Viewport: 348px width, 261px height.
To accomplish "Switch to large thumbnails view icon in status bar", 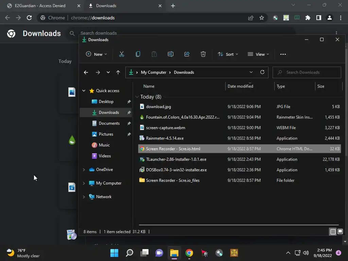I will 340,232.
